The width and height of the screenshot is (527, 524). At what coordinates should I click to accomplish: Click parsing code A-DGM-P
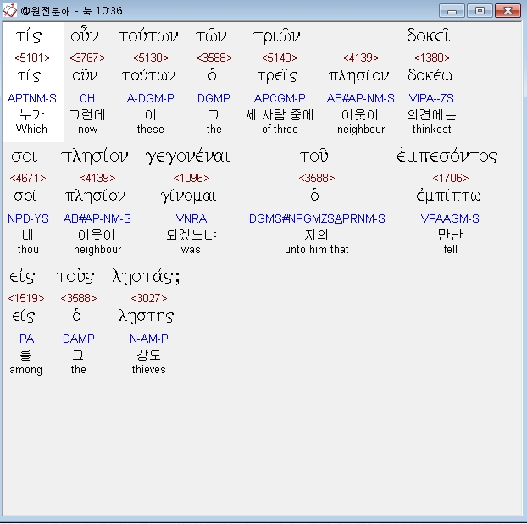coord(151,98)
